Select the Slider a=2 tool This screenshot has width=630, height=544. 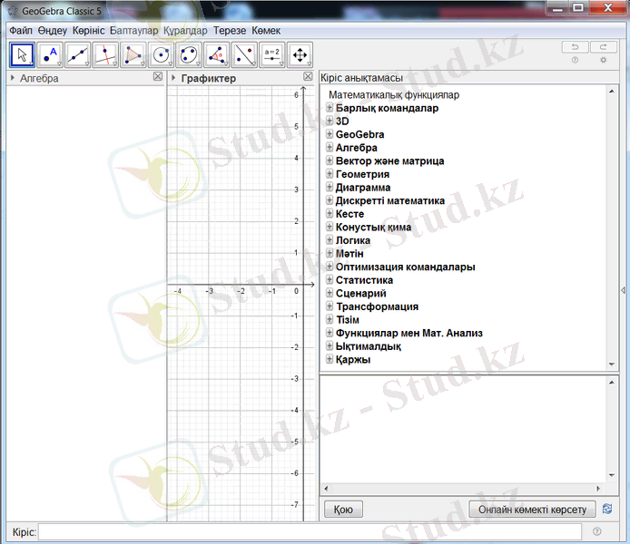tap(272, 55)
